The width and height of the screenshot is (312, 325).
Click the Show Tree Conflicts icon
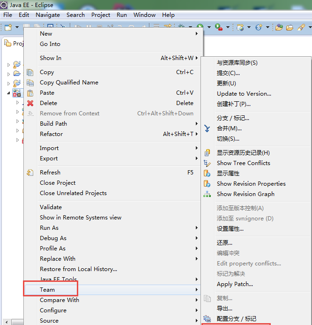pos(207,163)
